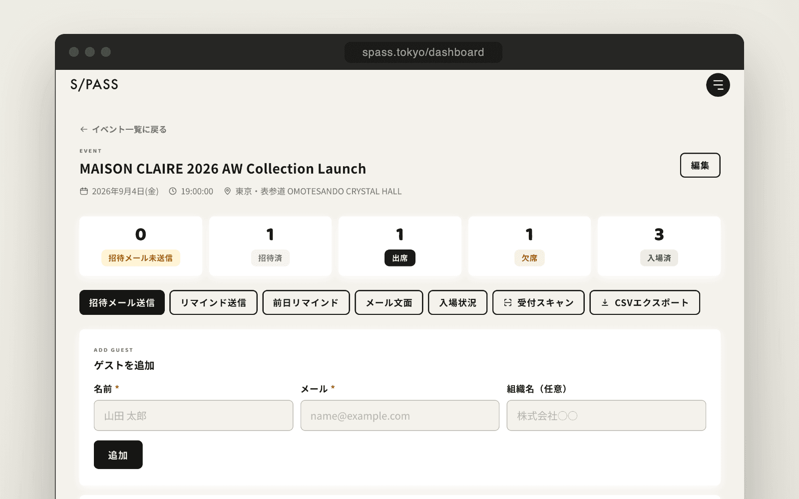The height and width of the screenshot is (499, 799).
Task: Click the scan icon in 受付スキャン
Action: (x=508, y=302)
